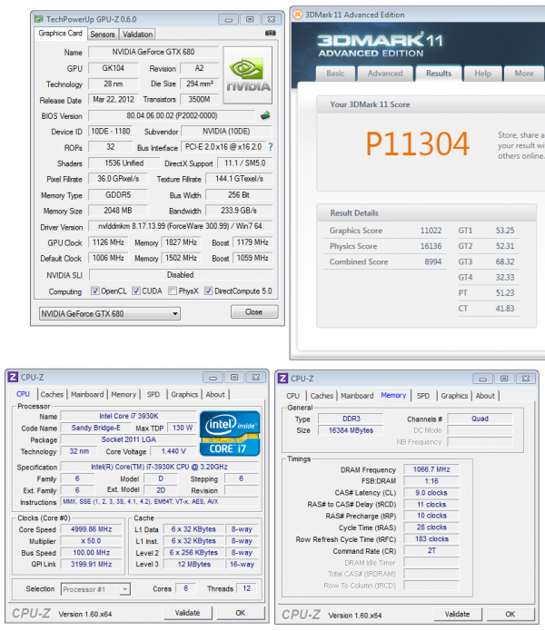Switch to CPU tab in right CPU-Z

[292, 396]
